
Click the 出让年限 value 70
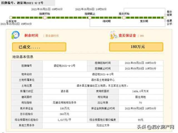pos(140,103)
